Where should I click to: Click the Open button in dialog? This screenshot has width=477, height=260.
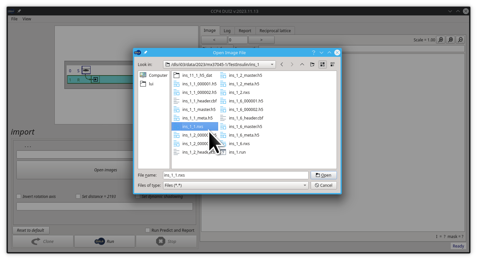pyautogui.click(x=323, y=175)
